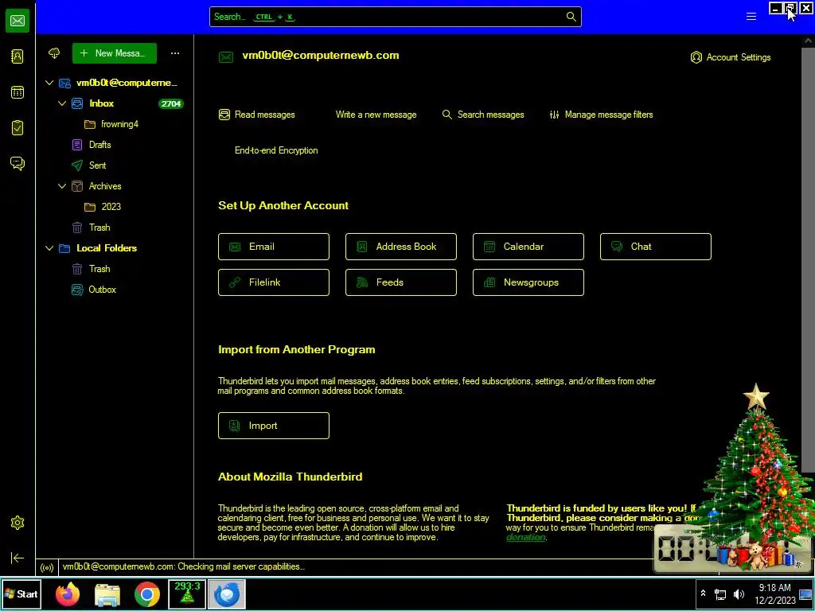The width and height of the screenshot is (815, 611).
Task: Open the Address Book space
Action: point(18,56)
